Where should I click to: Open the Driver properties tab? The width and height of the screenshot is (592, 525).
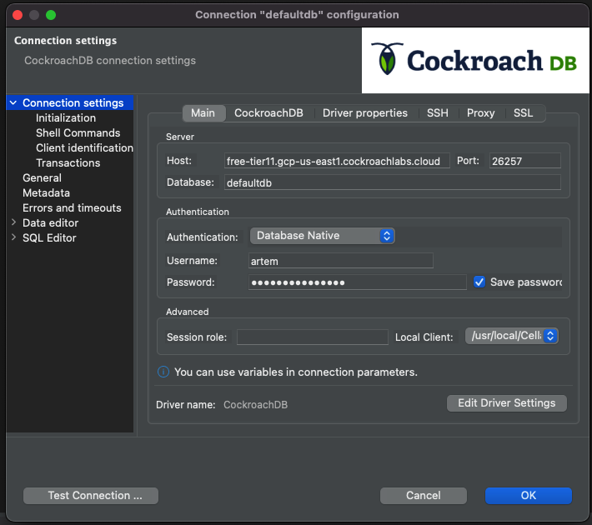tap(364, 112)
